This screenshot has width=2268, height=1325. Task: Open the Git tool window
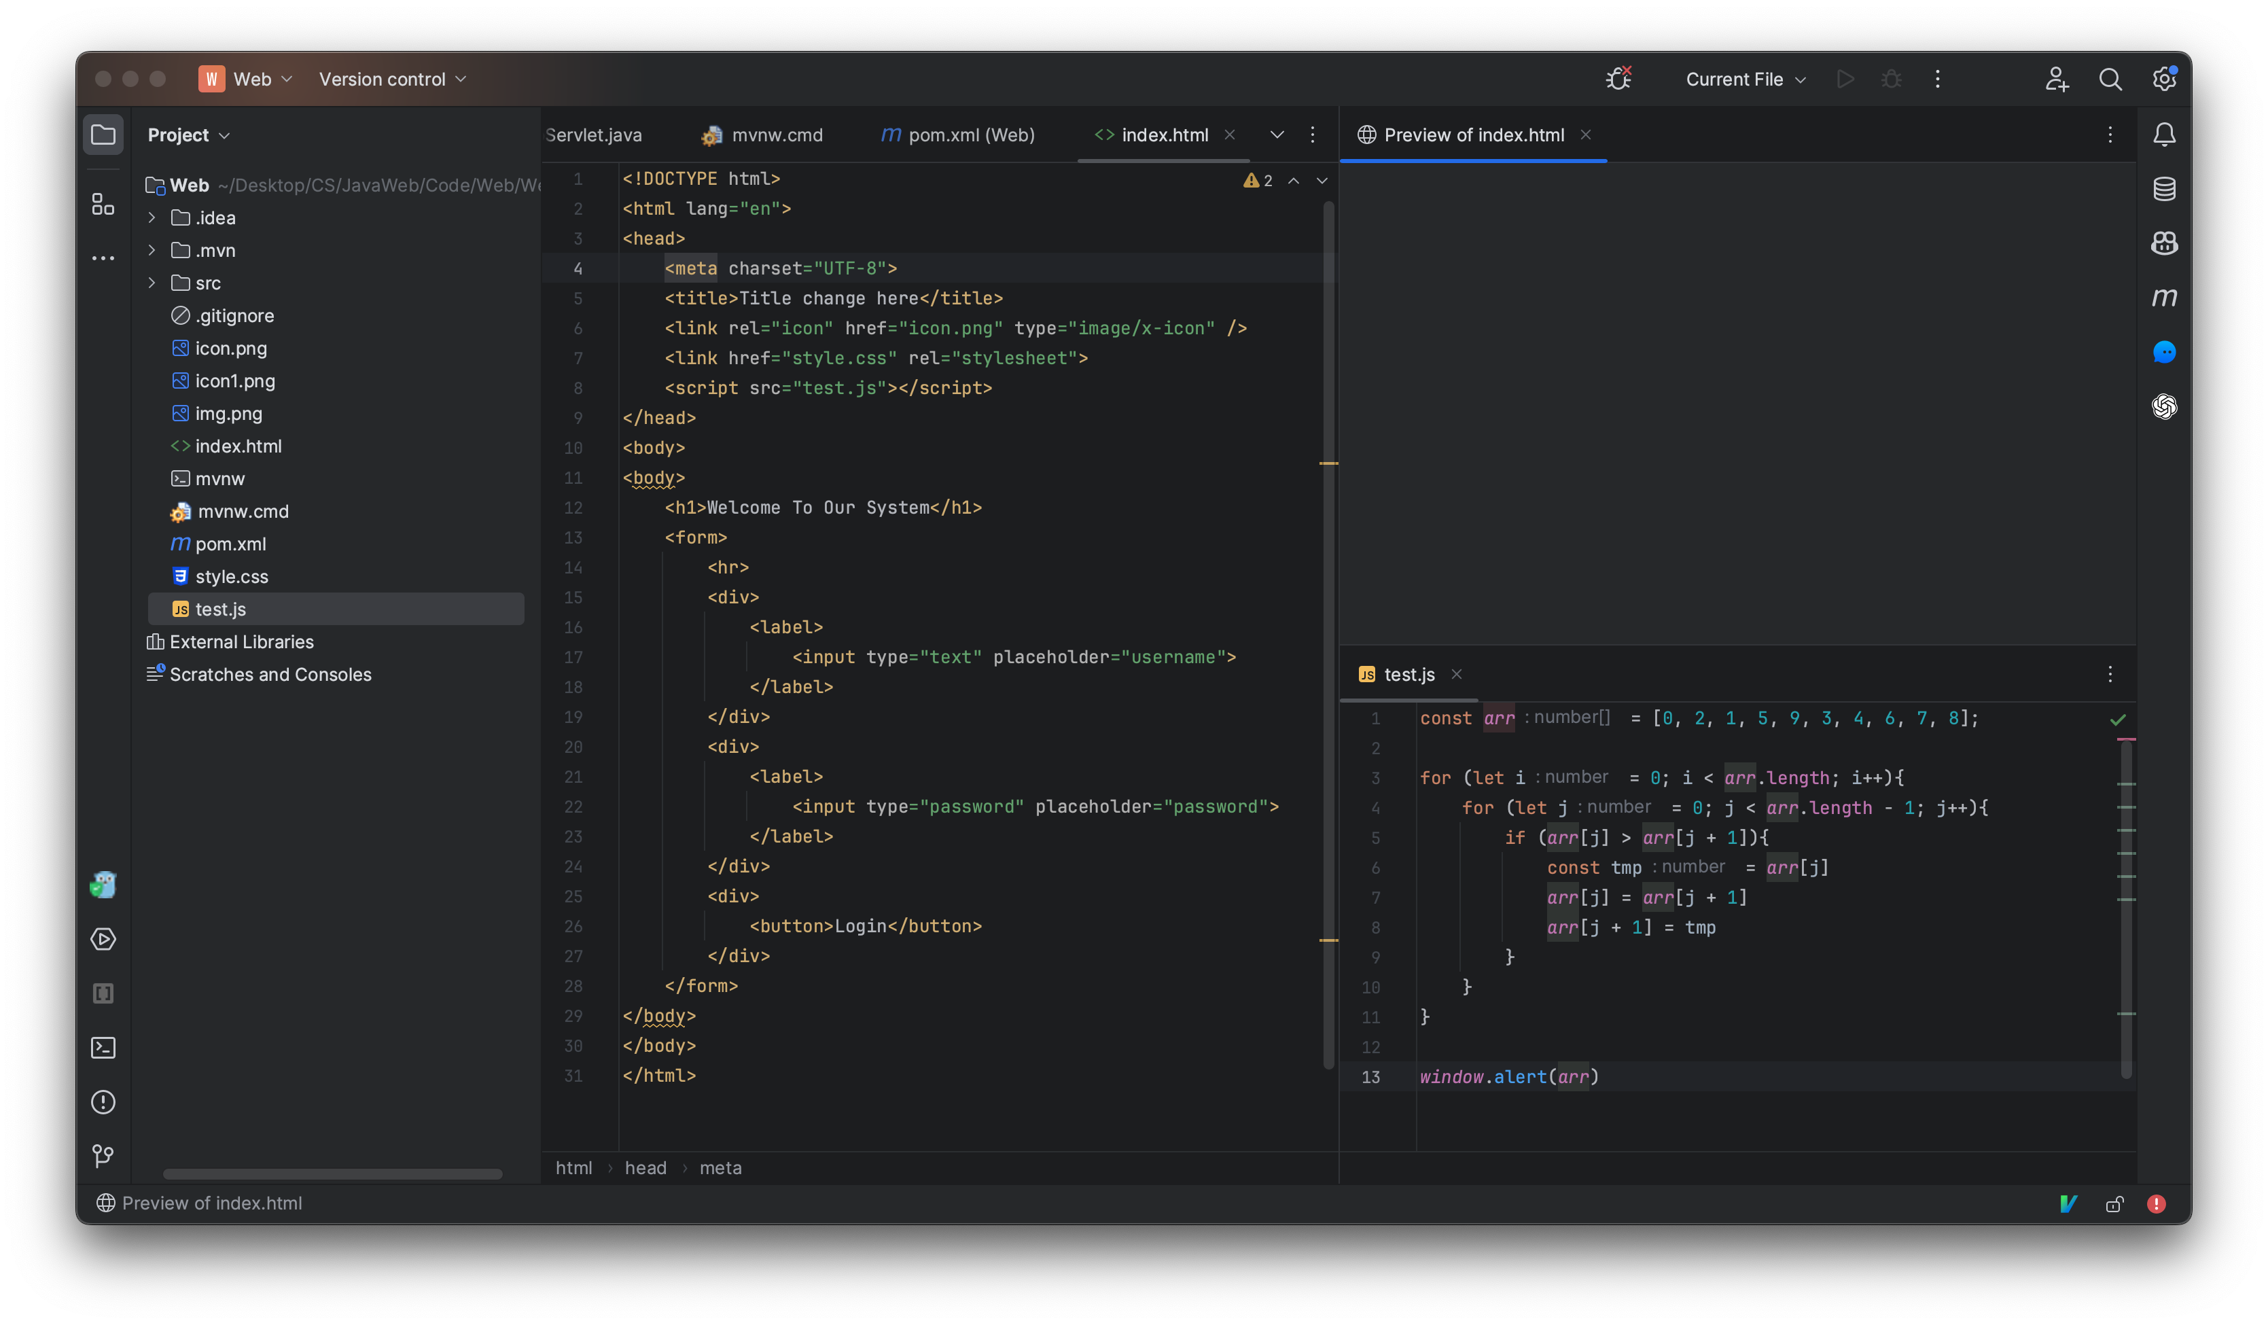[x=103, y=1156]
